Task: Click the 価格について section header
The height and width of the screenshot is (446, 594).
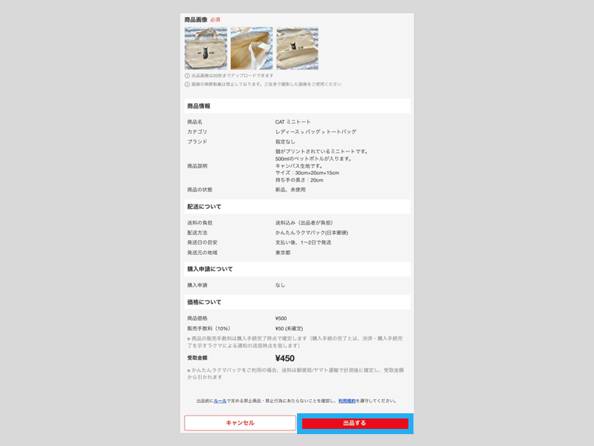Action: pos(297,303)
